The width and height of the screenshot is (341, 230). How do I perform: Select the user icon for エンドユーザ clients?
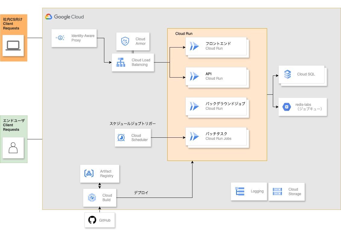pos(13,148)
